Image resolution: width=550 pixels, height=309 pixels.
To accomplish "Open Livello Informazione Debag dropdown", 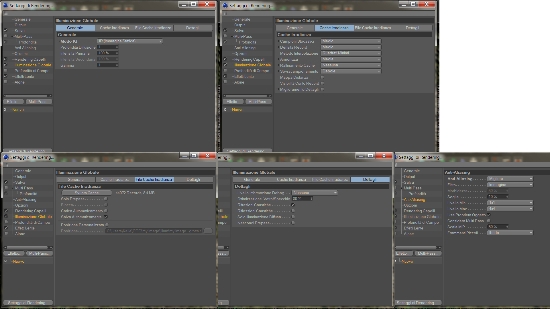I will point(315,193).
